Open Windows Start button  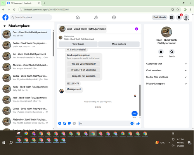(x=3, y=143)
